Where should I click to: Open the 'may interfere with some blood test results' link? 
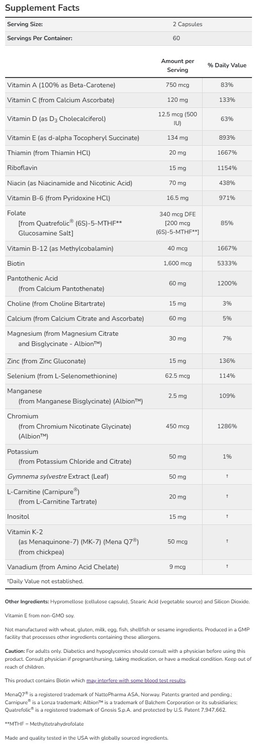pos(136,680)
